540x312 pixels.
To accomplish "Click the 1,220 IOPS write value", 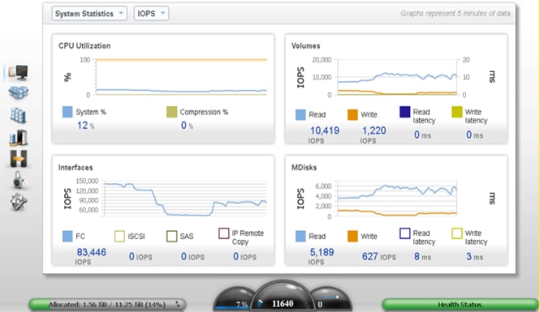I will [x=374, y=130].
